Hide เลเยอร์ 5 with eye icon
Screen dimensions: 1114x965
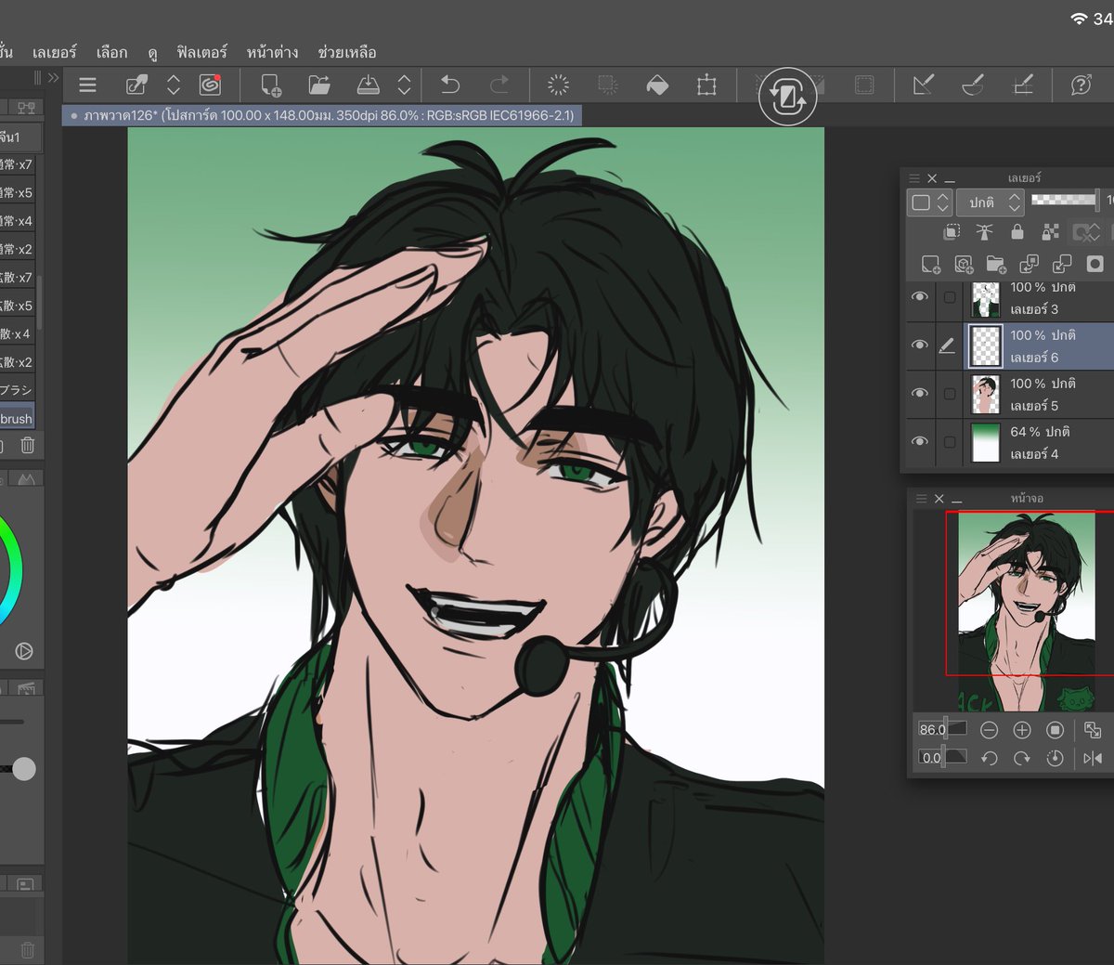[919, 393]
